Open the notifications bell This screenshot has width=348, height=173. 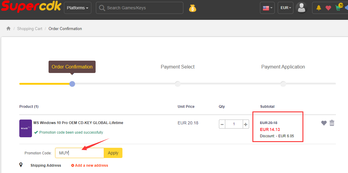(319, 8)
